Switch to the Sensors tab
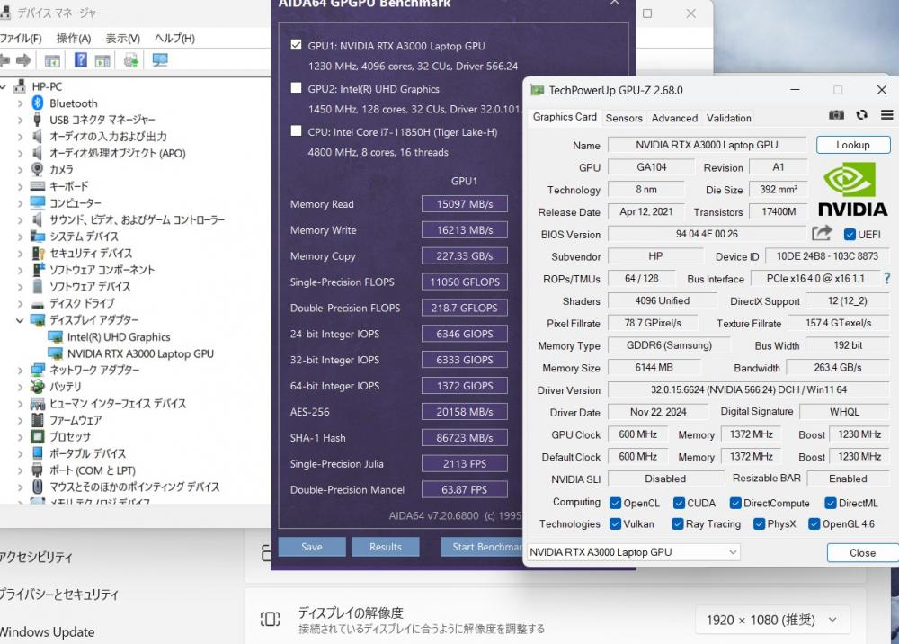The image size is (899, 644). pyautogui.click(x=624, y=118)
